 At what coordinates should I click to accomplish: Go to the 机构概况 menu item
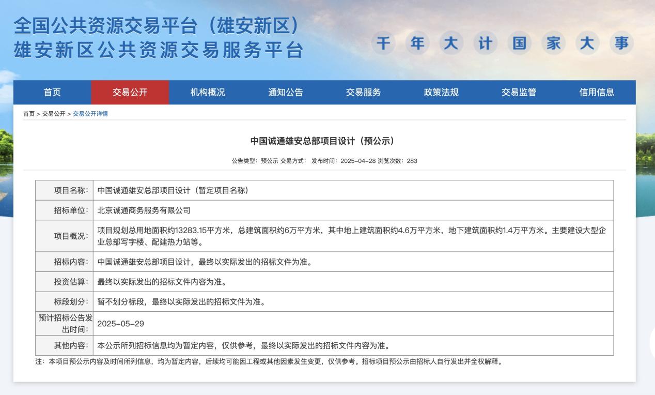(208, 93)
